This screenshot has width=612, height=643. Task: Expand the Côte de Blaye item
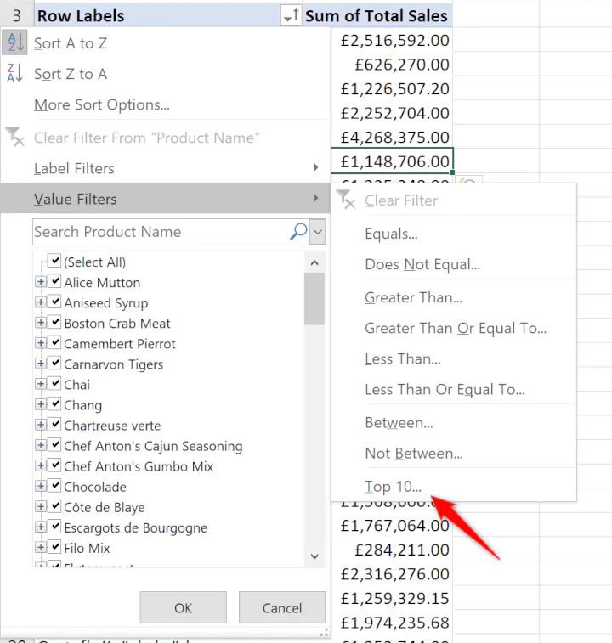click(40, 507)
